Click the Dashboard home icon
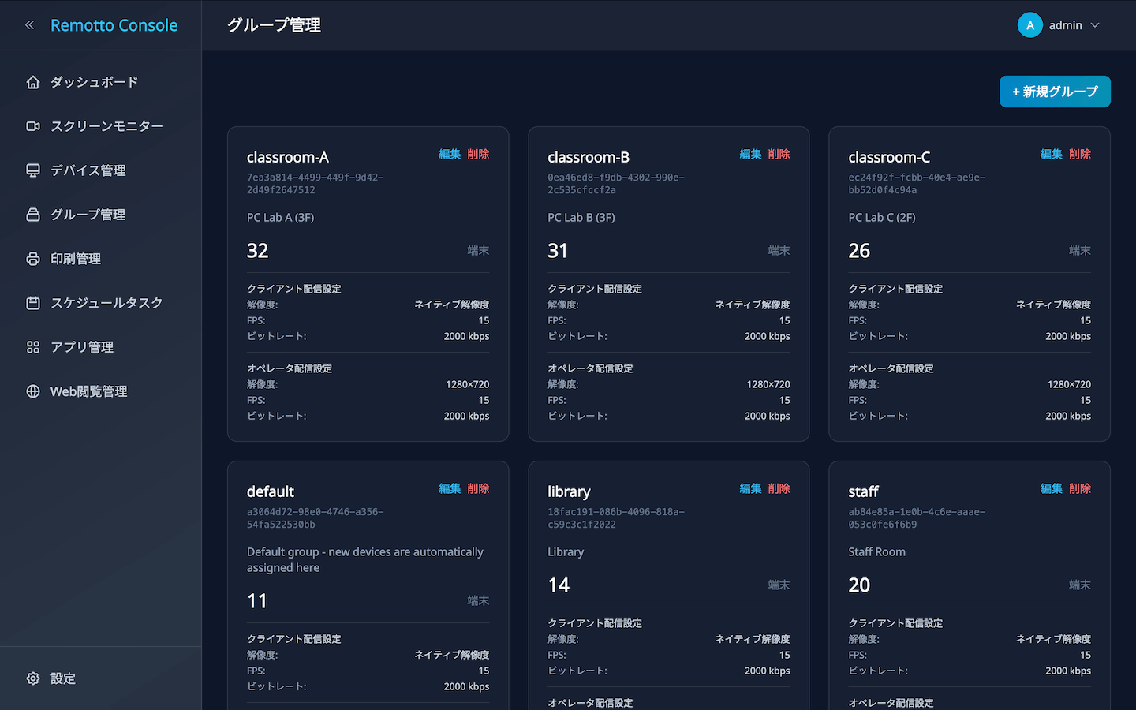 point(33,82)
